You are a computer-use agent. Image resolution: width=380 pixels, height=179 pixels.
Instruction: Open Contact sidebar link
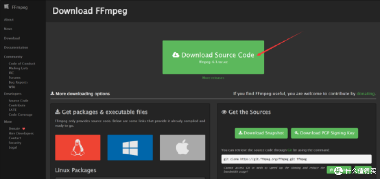click(15, 138)
